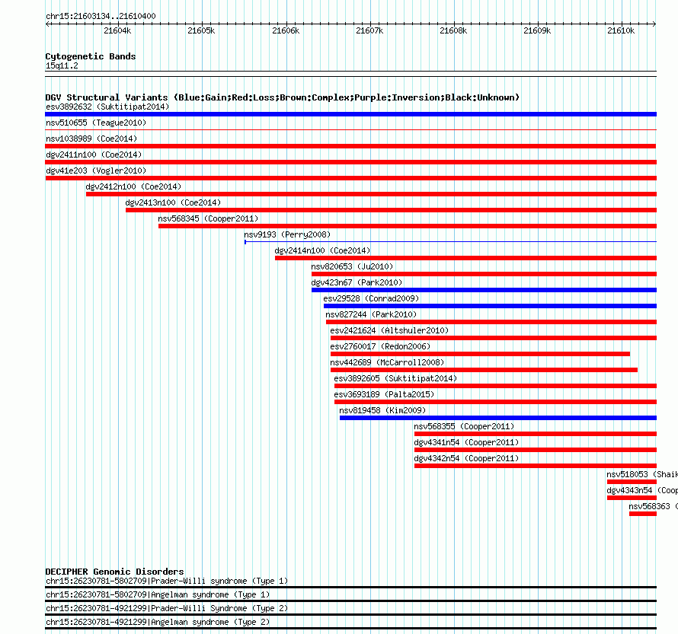Click the blue nsv819458 gain bar
The height and width of the screenshot is (634, 678).
[498, 418]
